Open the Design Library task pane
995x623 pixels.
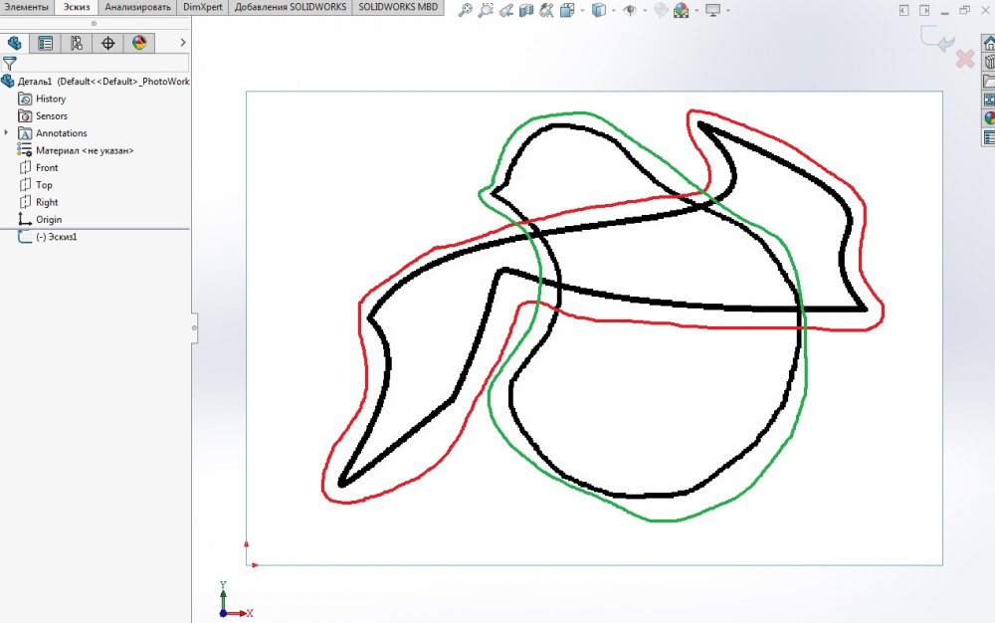[x=989, y=63]
